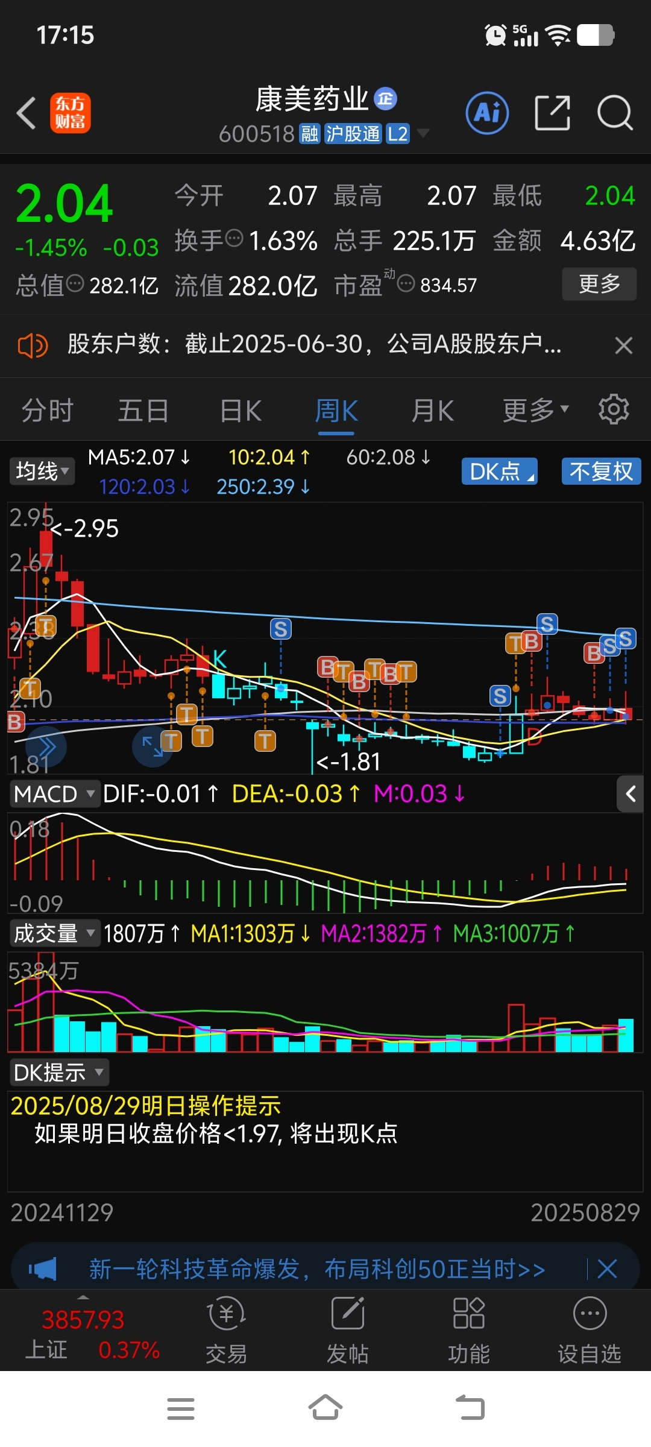This screenshot has width=651, height=1447.
Task: Open chart settings gear icon
Action: click(614, 410)
